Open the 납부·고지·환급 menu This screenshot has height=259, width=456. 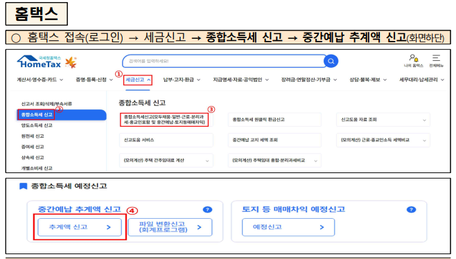[x=182, y=80]
